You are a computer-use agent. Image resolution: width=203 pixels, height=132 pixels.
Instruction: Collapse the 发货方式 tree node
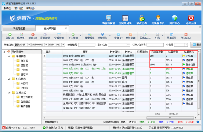[x=9, y=93]
